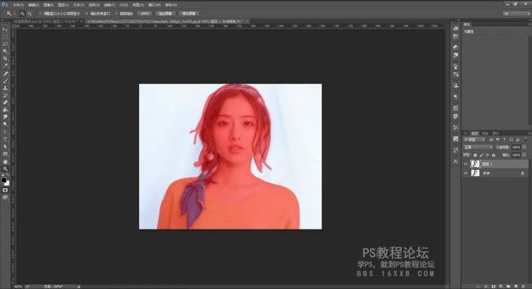Toggle lock position icon
The image size is (532, 289).
487,155
